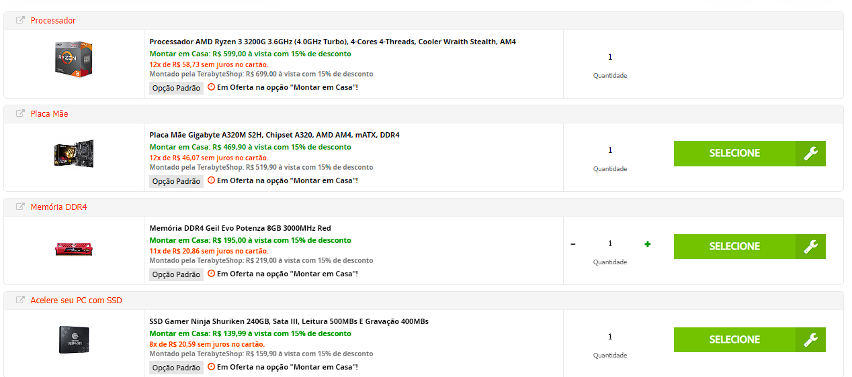Click SELECIONE button for Placa Mãe
852x377 pixels.
coord(734,154)
